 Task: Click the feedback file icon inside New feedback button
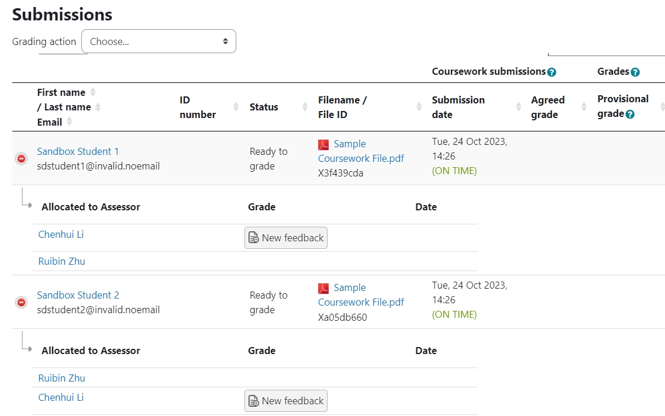pos(254,237)
